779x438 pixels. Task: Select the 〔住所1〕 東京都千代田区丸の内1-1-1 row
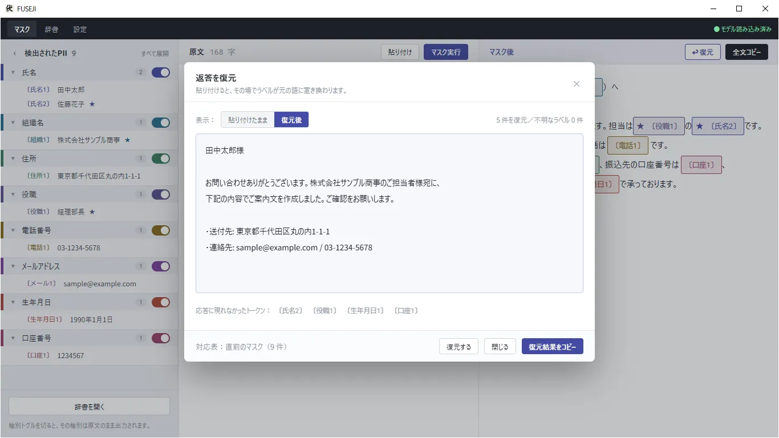pos(90,176)
